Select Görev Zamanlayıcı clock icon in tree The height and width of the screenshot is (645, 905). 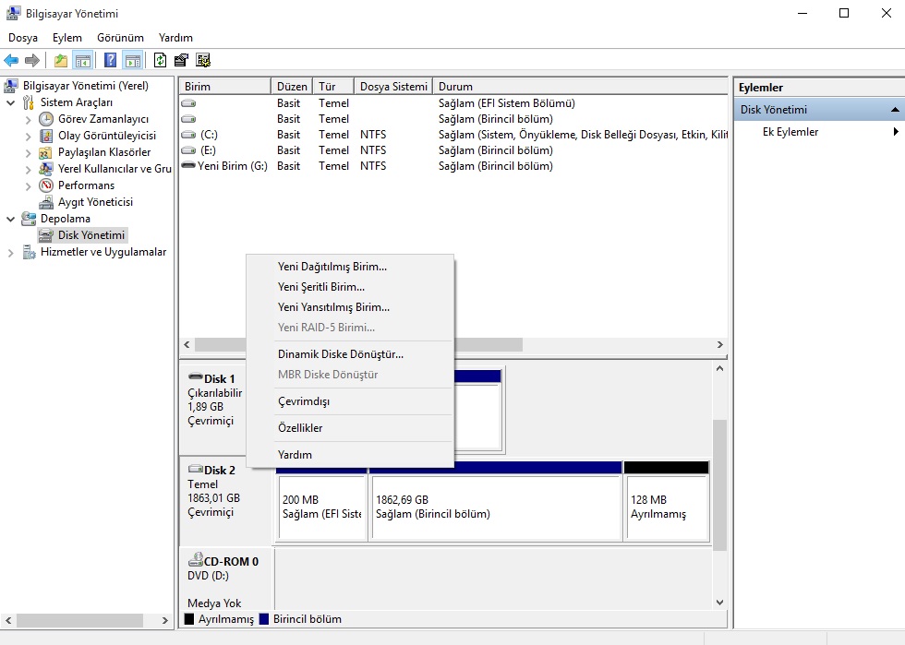click(46, 119)
